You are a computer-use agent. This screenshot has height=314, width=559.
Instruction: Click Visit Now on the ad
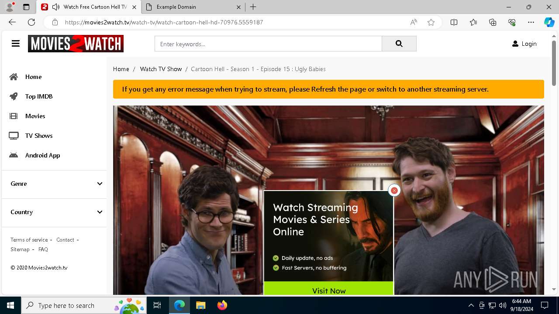329,288
